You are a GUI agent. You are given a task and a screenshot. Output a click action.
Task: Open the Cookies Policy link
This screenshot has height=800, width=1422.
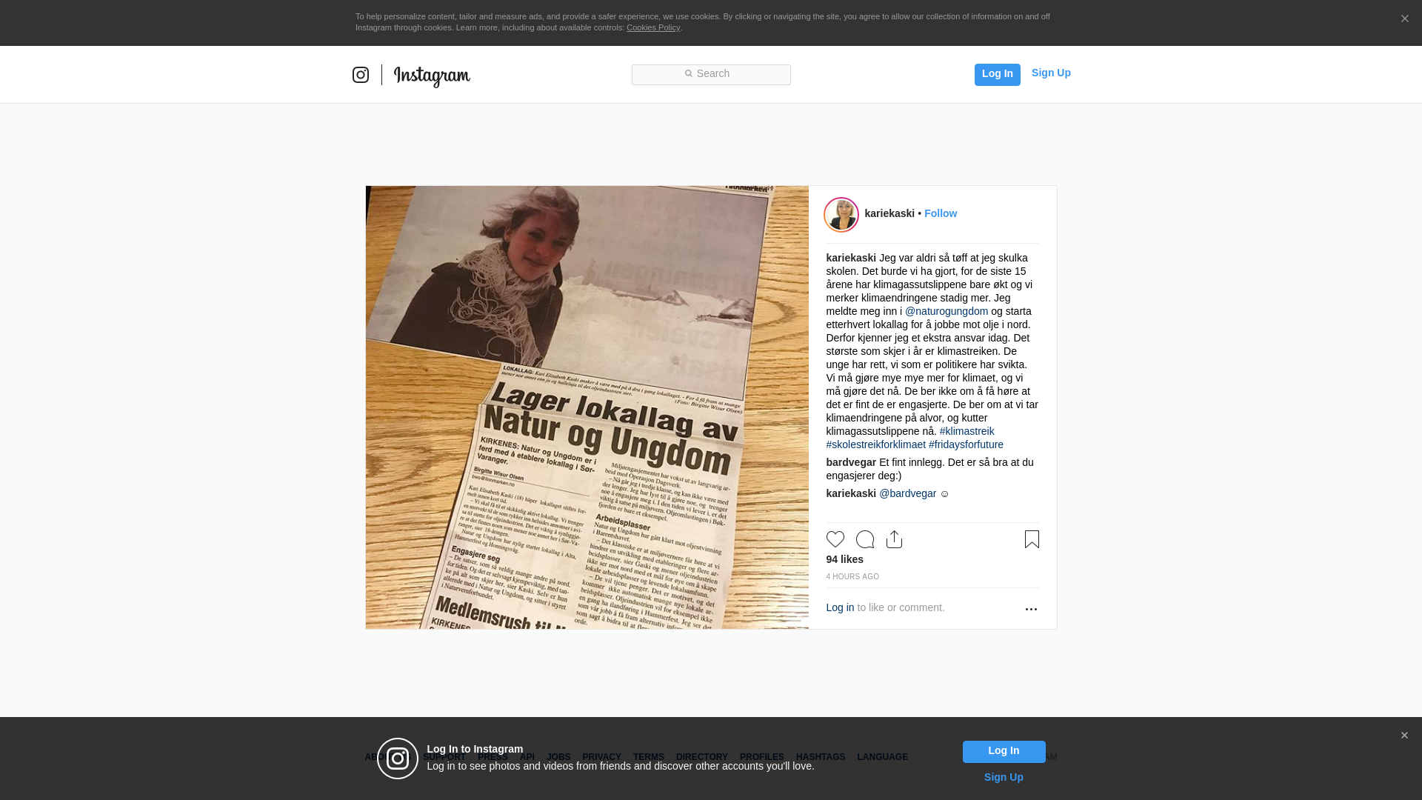[x=653, y=27]
